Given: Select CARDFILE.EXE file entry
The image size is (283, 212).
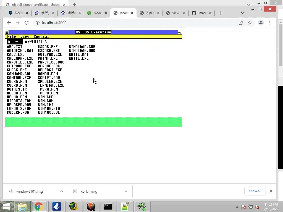Looking at the screenshot, I should pyautogui.click(x=20, y=62).
